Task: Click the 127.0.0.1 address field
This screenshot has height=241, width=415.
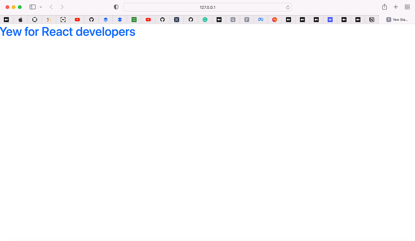Action: pos(207,7)
